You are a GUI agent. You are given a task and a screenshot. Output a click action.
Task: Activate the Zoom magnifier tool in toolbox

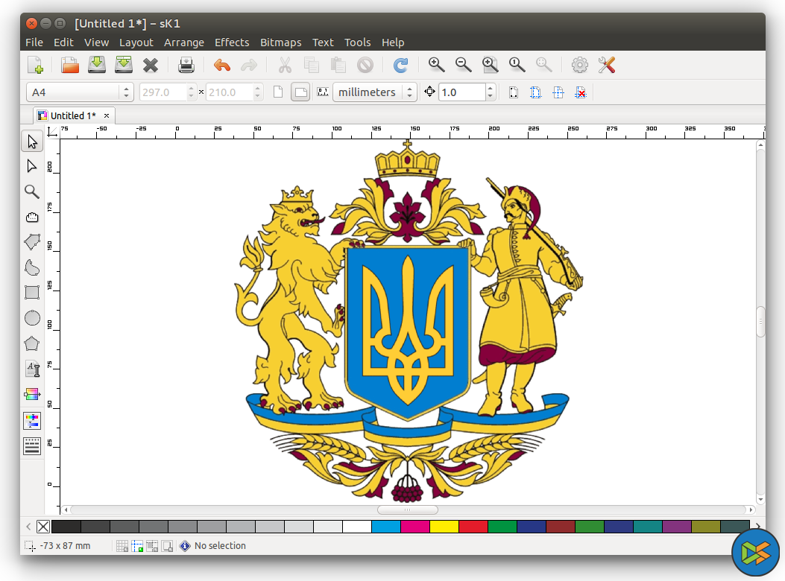[x=32, y=191]
